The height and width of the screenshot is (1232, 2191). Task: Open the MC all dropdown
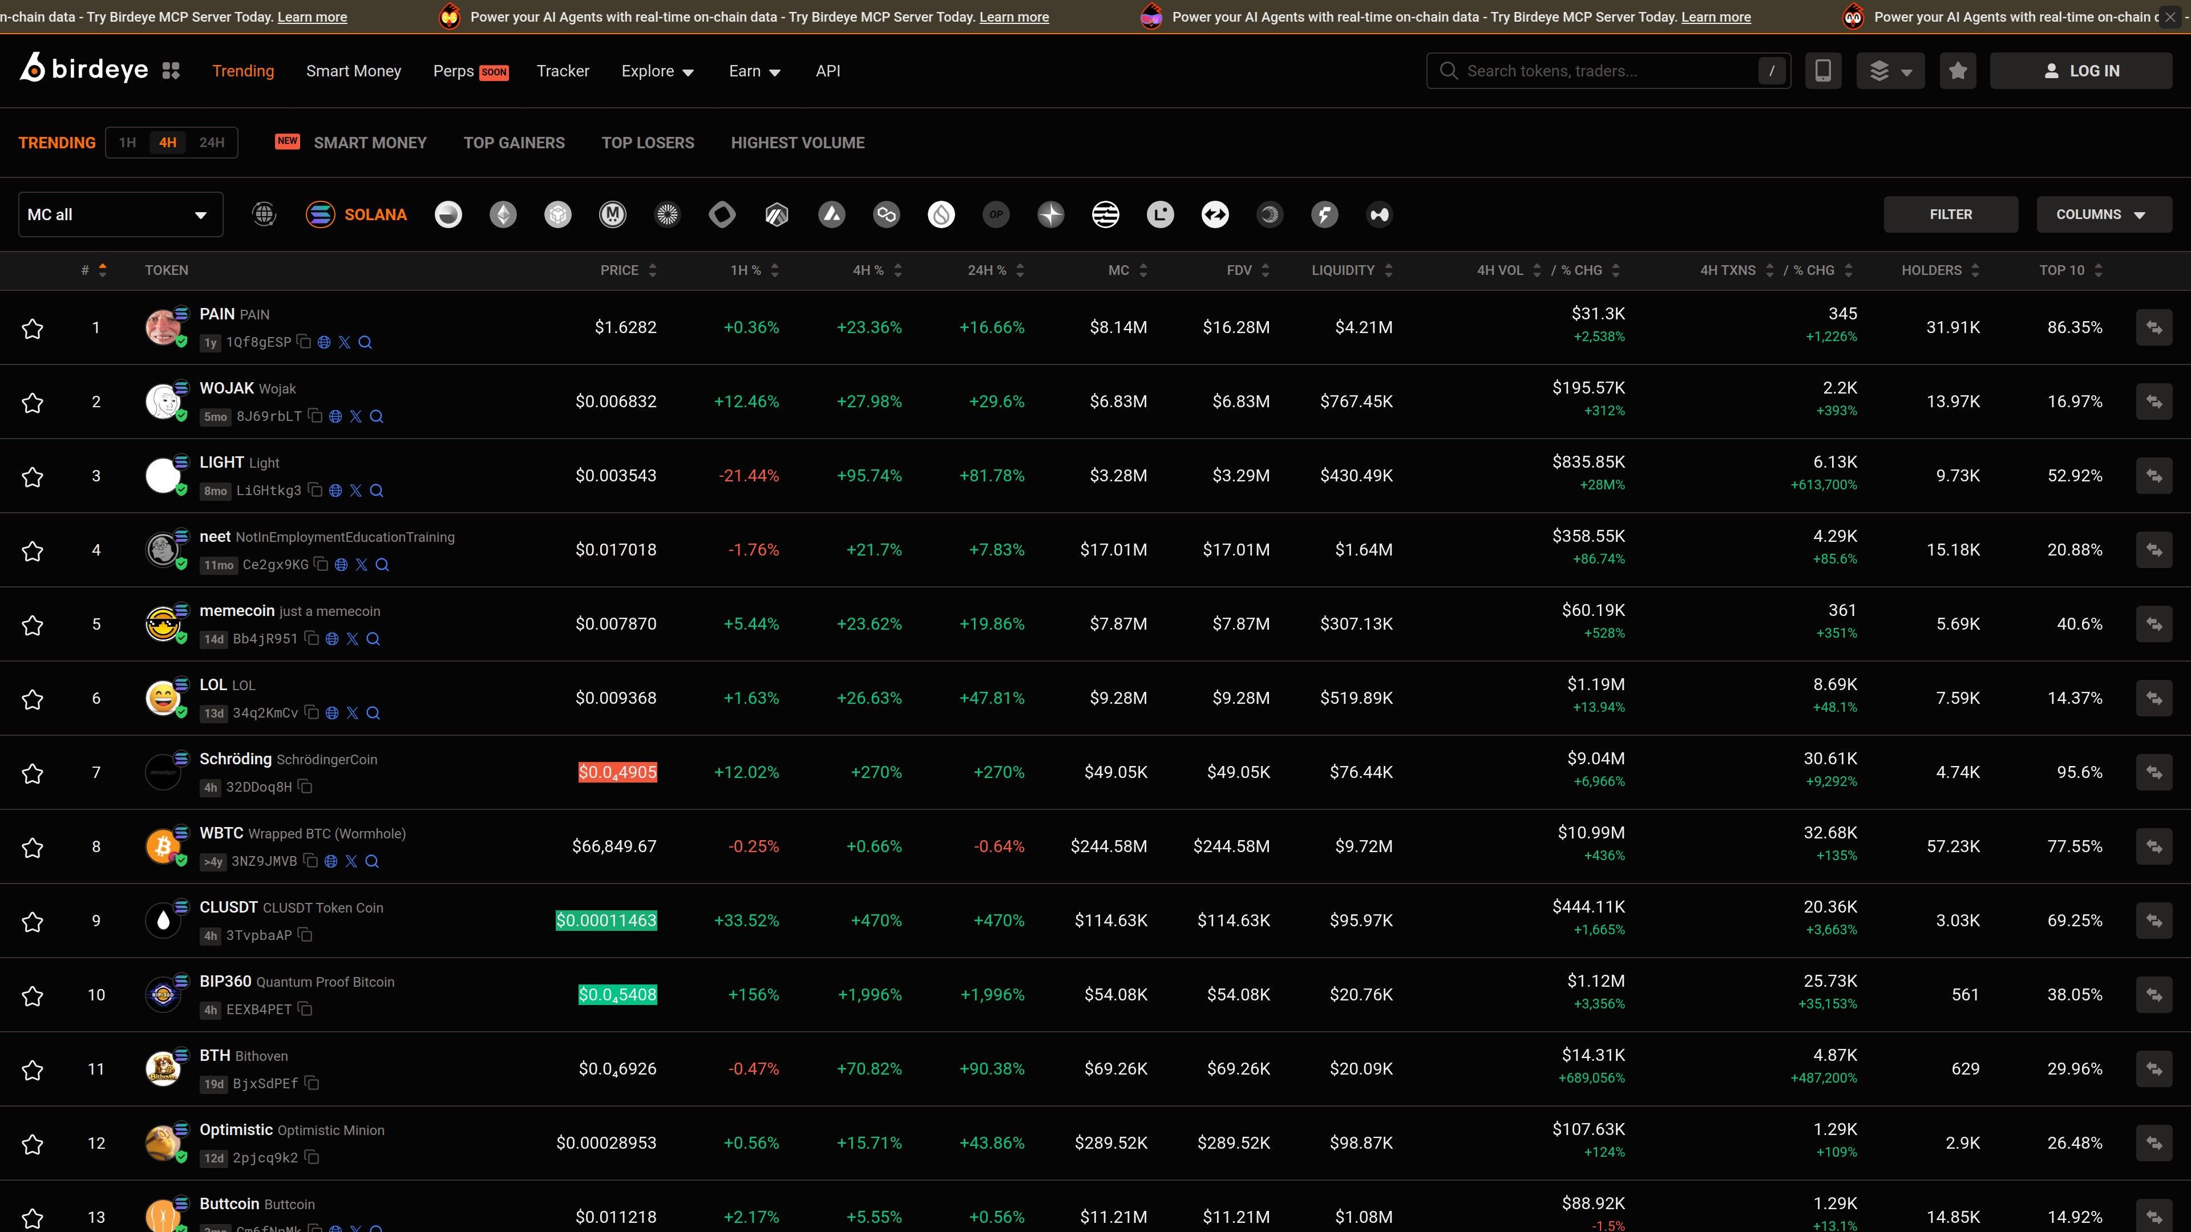(120, 214)
